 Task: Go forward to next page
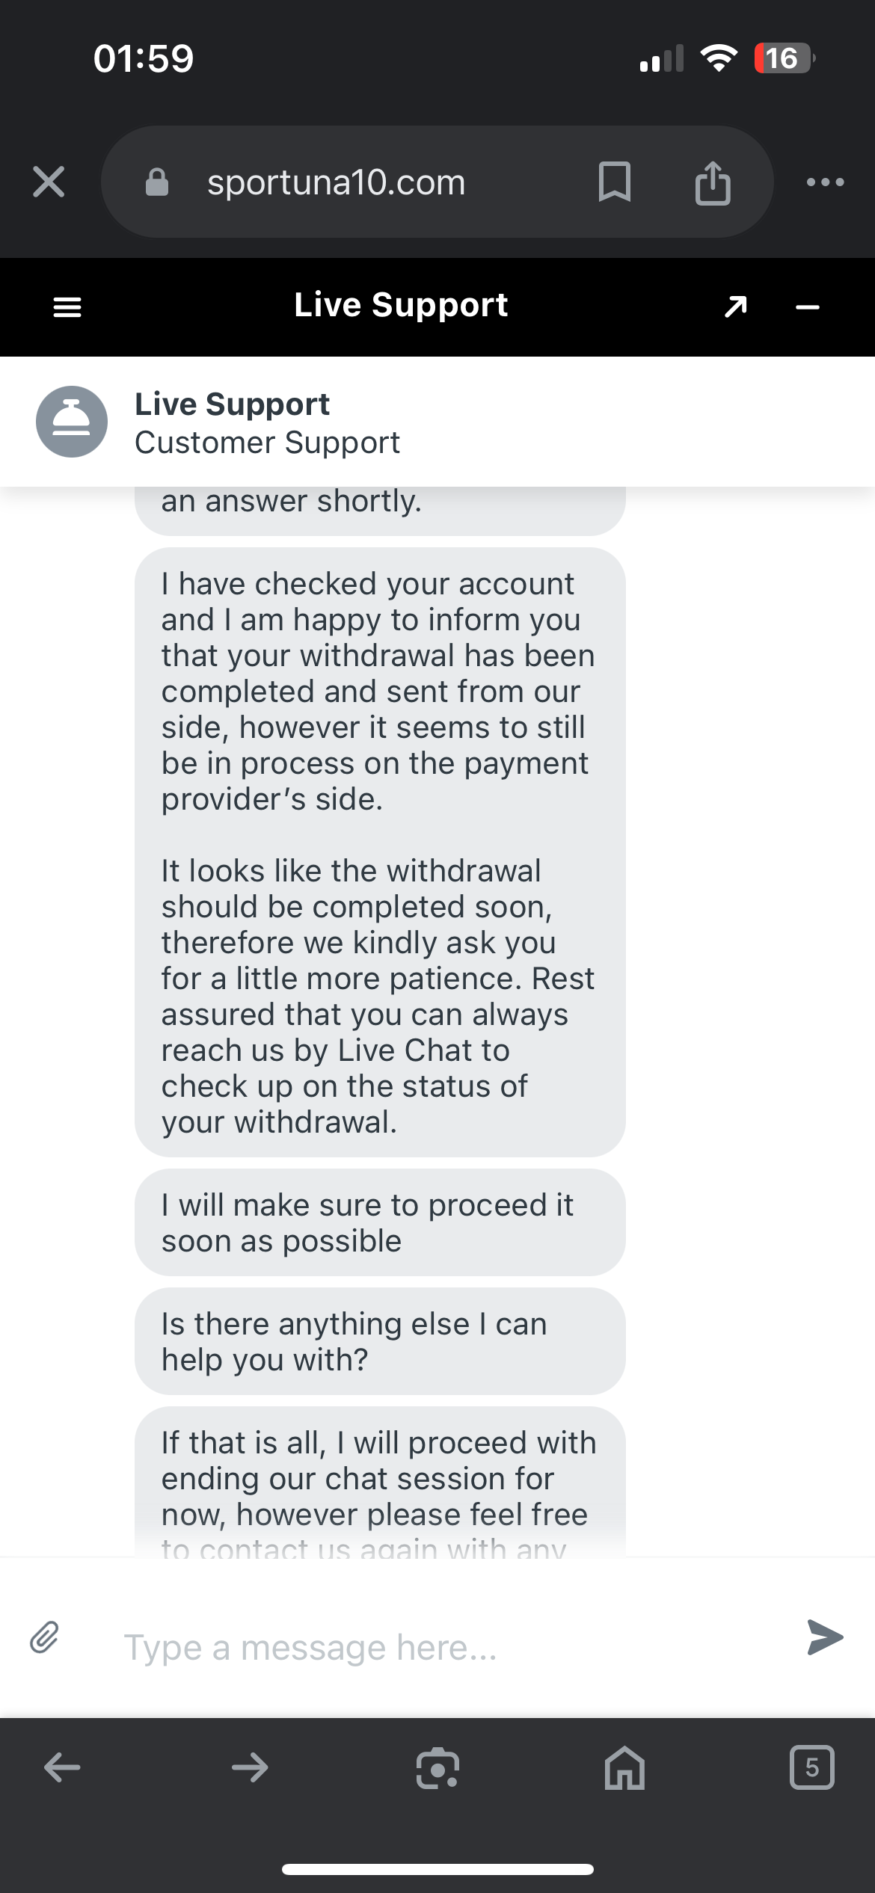pos(250,1768)
